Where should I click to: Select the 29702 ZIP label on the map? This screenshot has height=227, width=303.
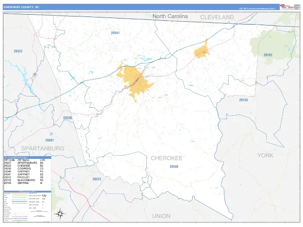click(268, 55)
